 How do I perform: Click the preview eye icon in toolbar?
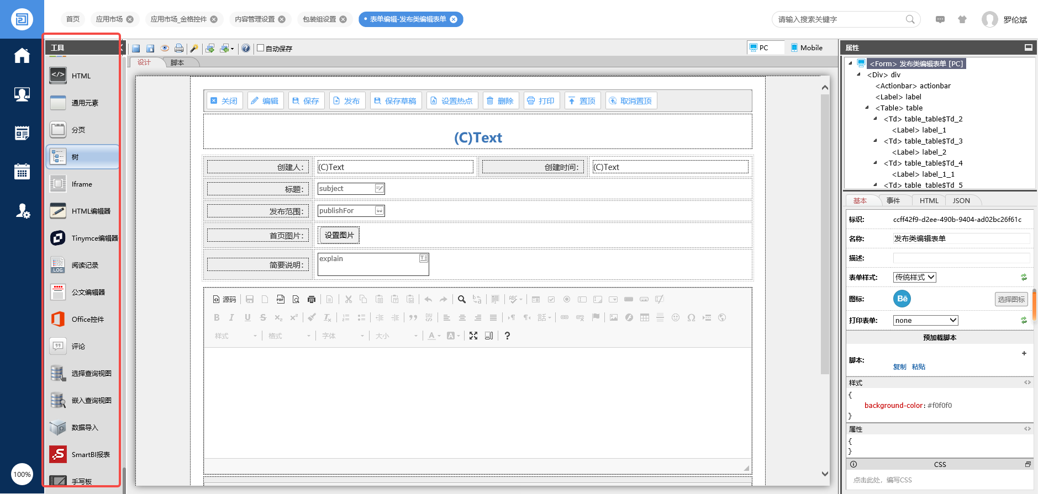pos(165,49)
